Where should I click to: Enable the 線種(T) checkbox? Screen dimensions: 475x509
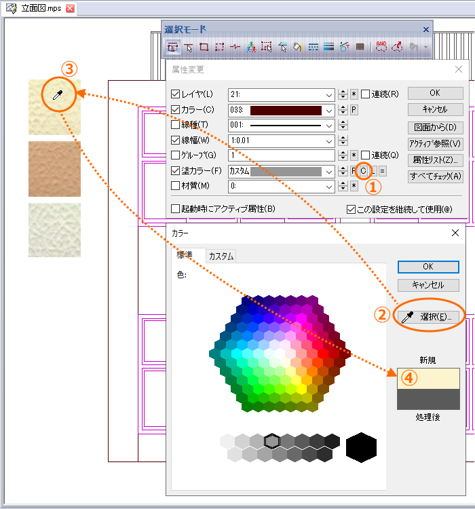pyautogui.click(x=175, y=125)
